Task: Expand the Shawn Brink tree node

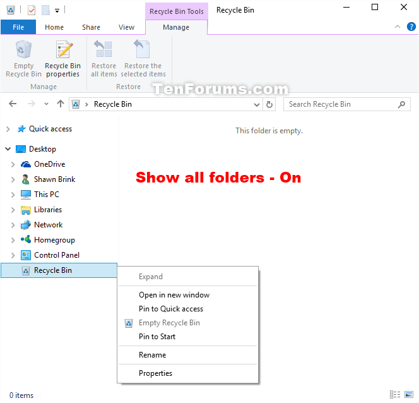Action: pyautogui.click(x=13, y=179)
